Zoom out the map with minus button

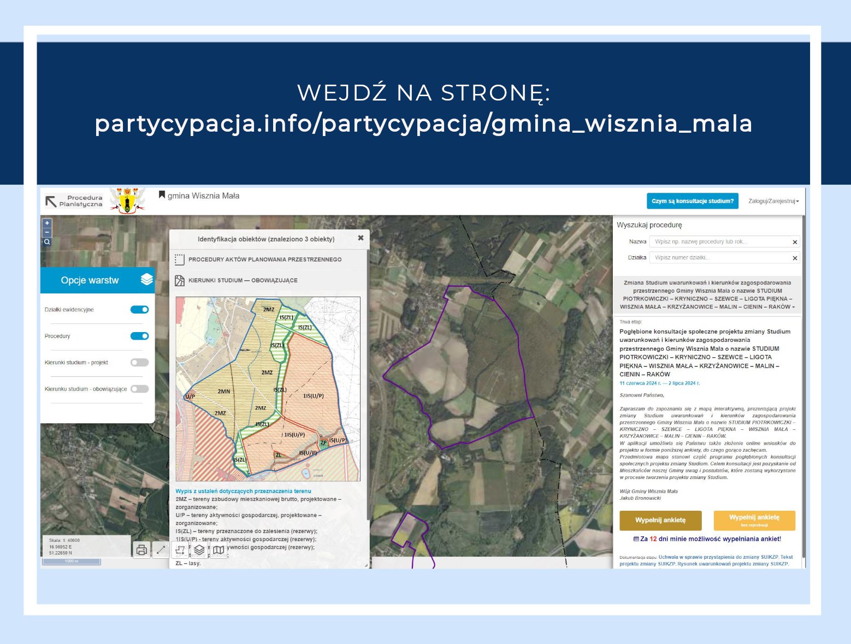click(x=47, y=232)
